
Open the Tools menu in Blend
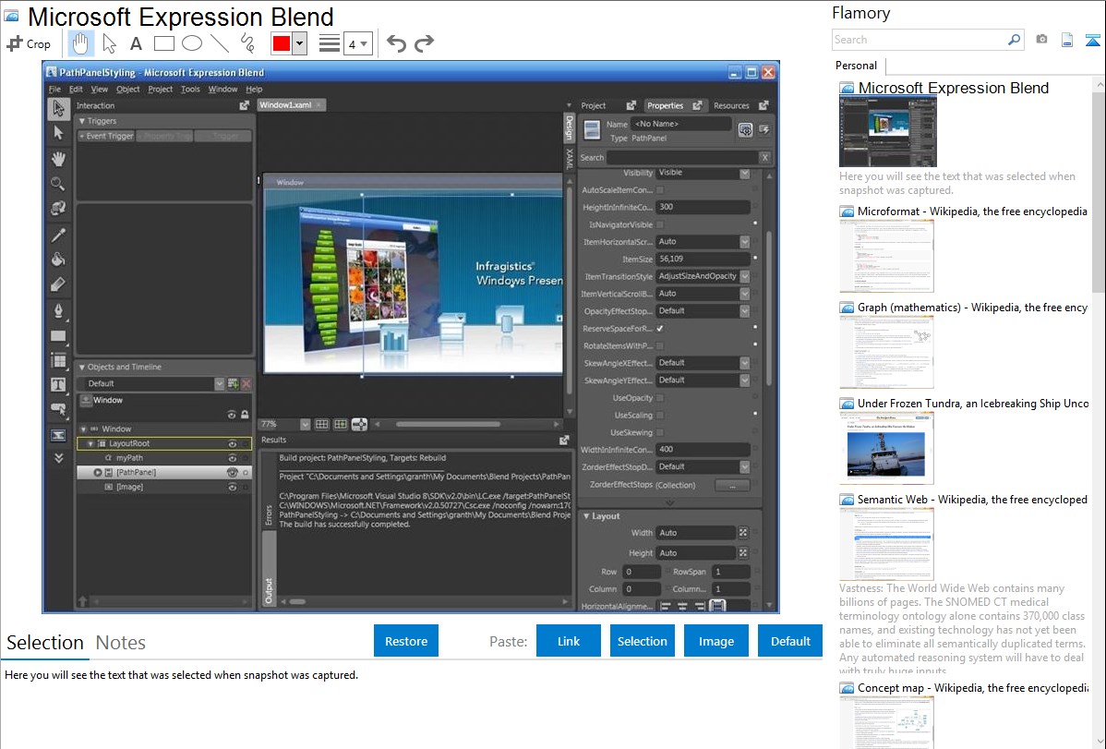coord(190,90)
